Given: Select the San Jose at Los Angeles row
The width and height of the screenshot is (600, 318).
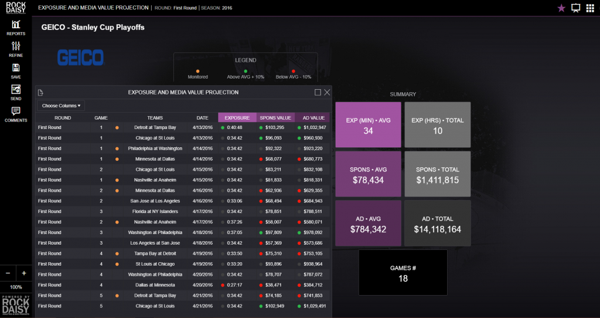Looking at the screenshot, I should click(183, 201).
